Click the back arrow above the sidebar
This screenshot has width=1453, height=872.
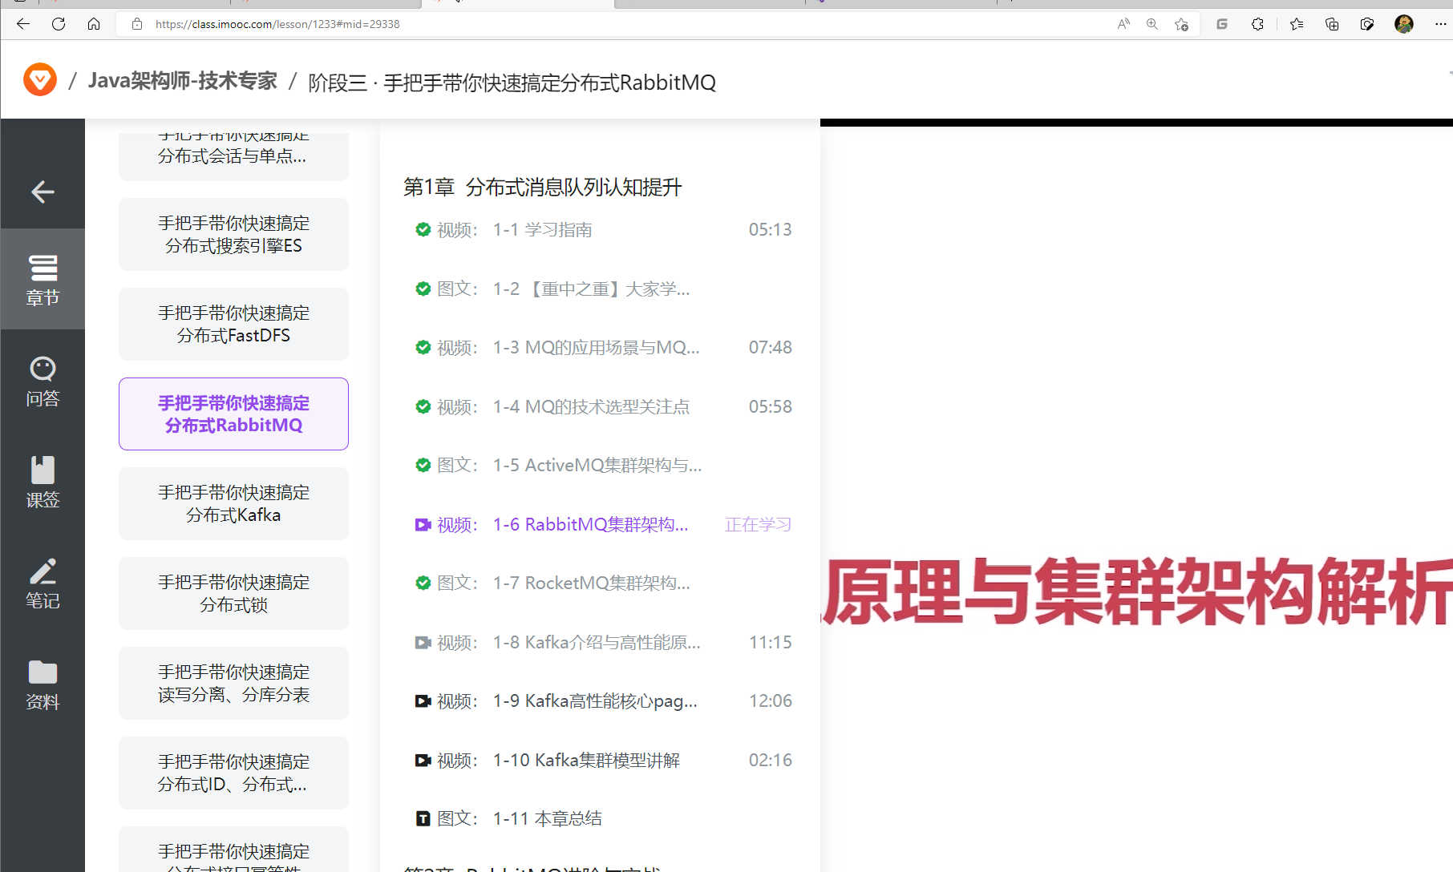(42, 192)
